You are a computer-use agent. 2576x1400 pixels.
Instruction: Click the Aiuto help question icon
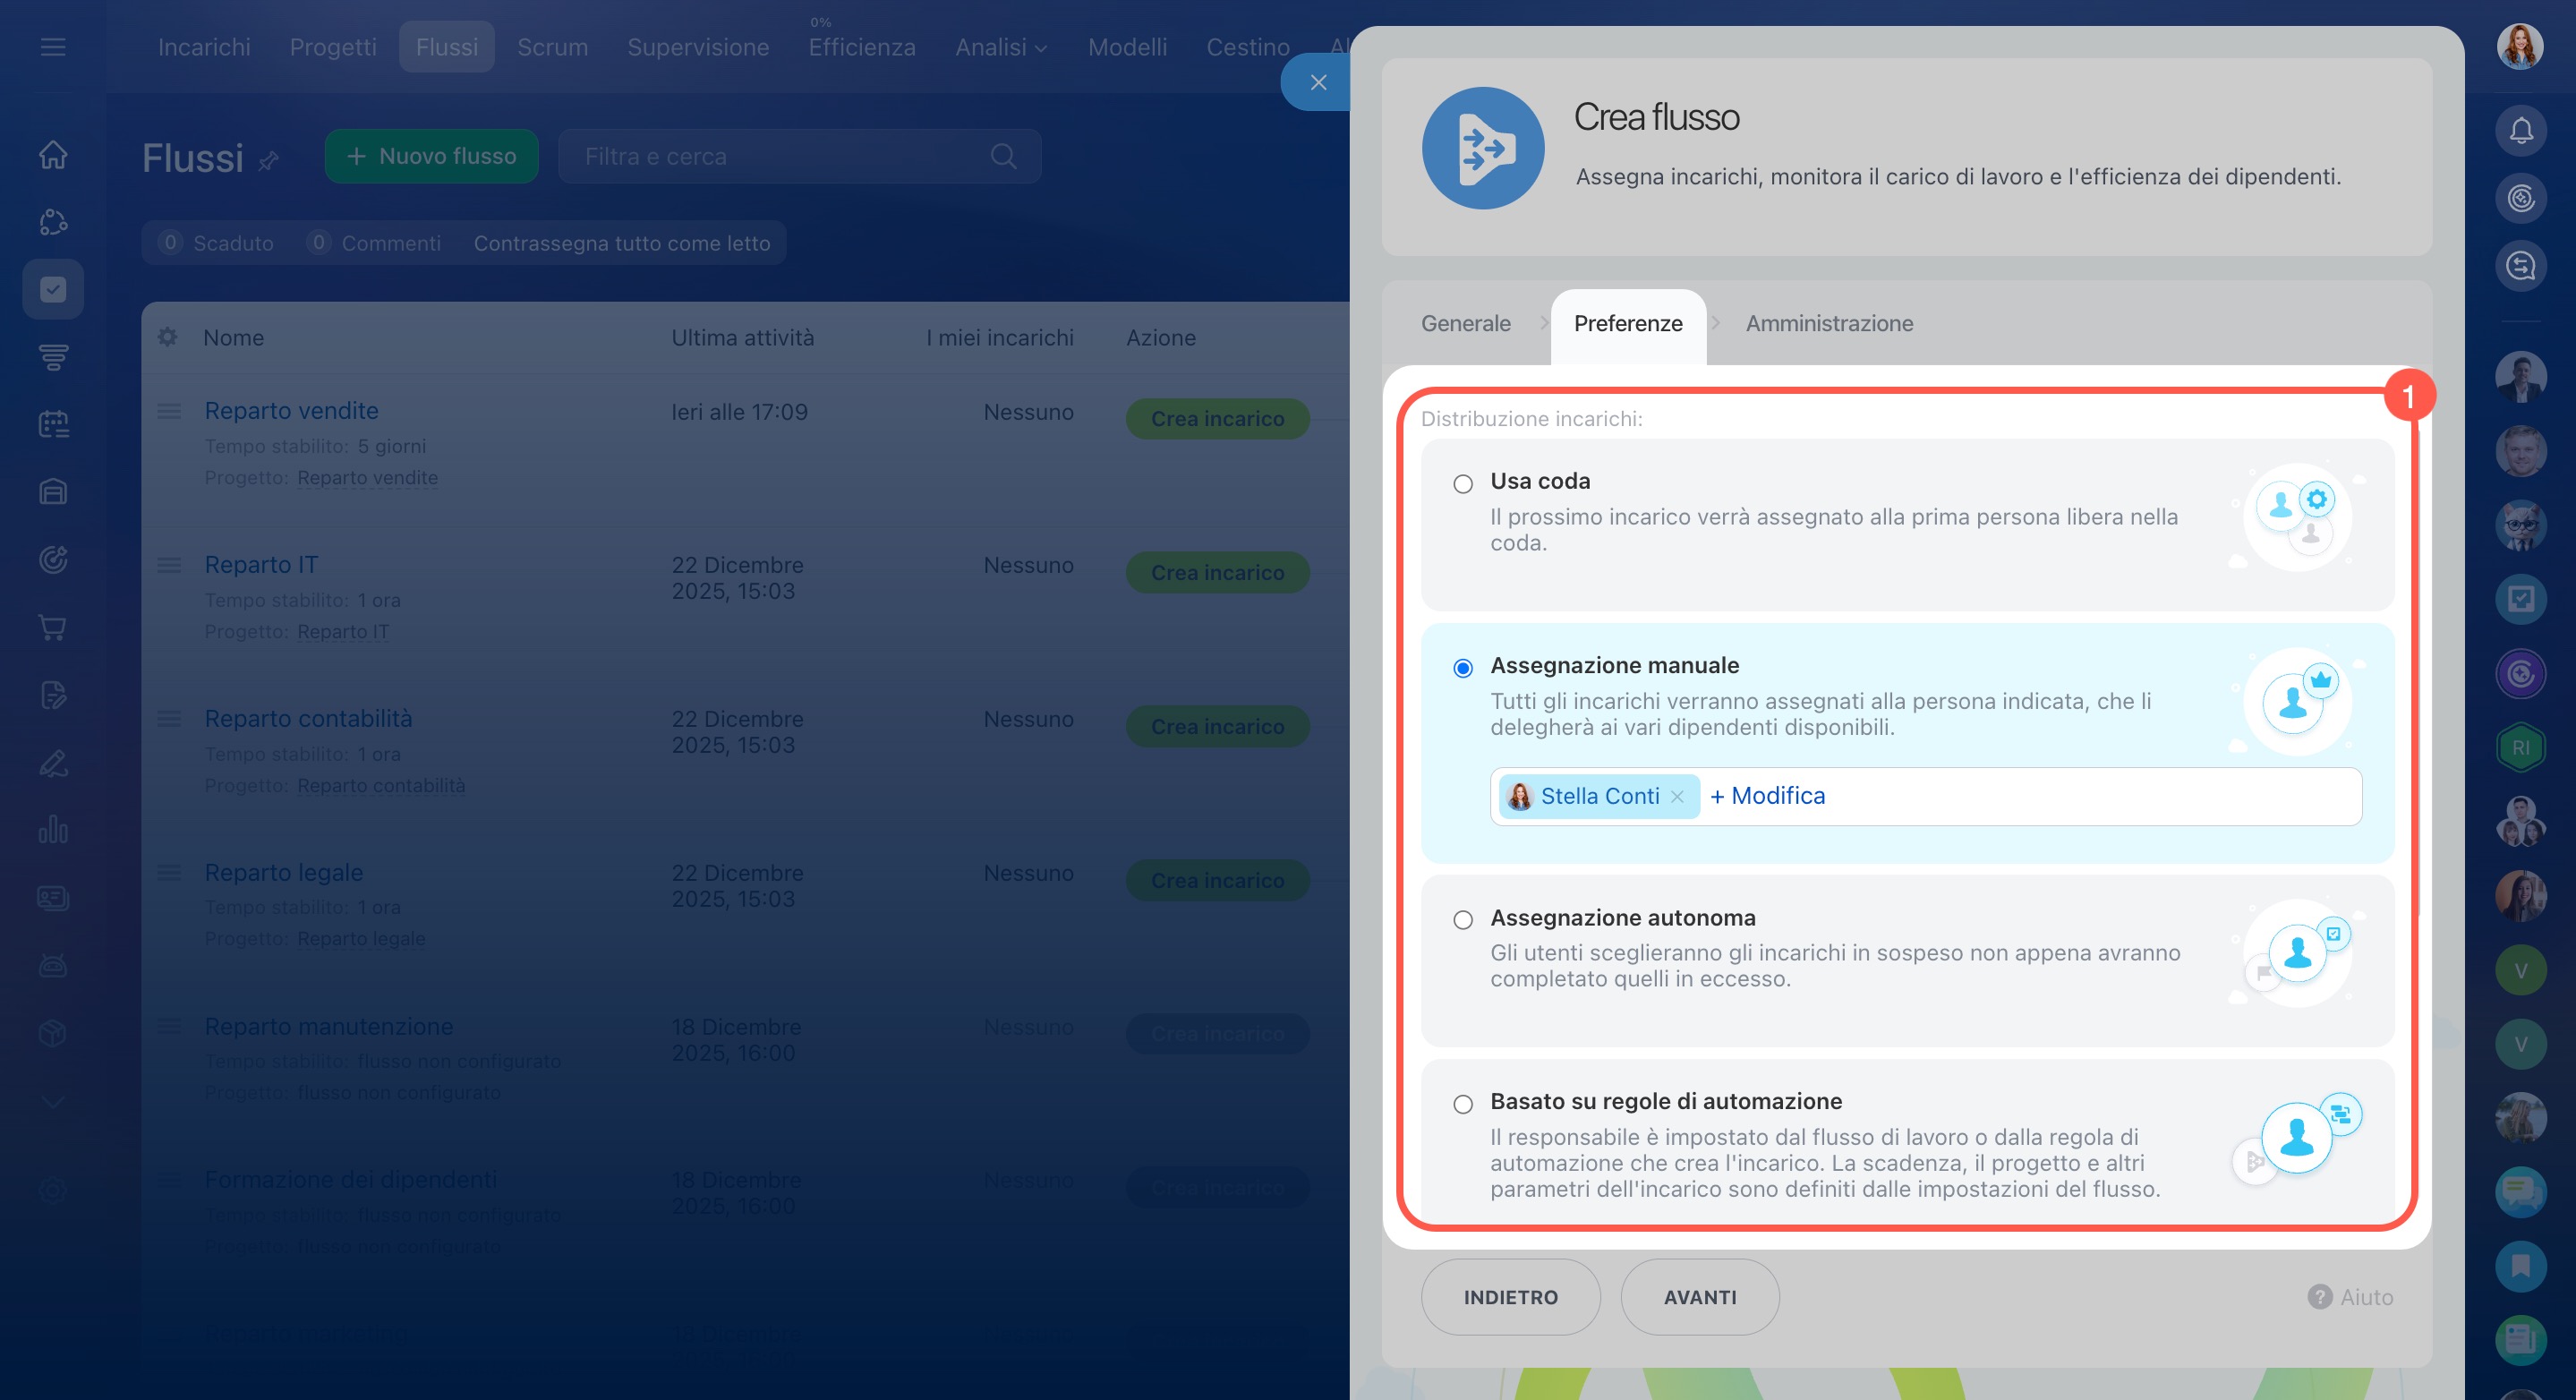tap(2319, 1297)
